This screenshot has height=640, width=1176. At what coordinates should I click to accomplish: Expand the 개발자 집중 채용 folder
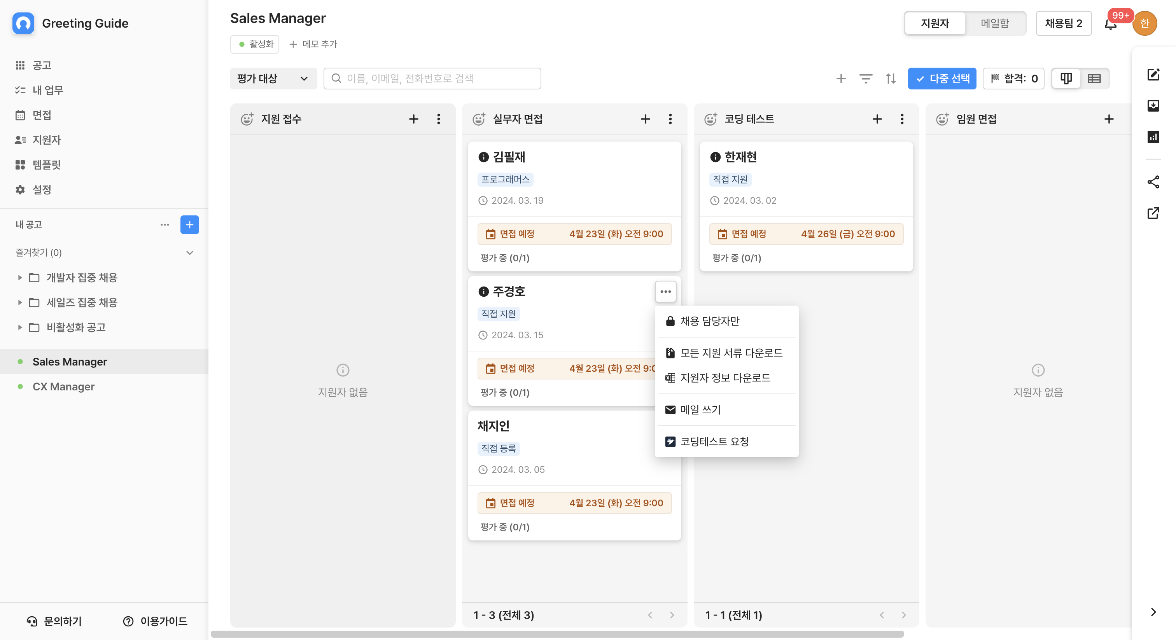click(19, 278)
